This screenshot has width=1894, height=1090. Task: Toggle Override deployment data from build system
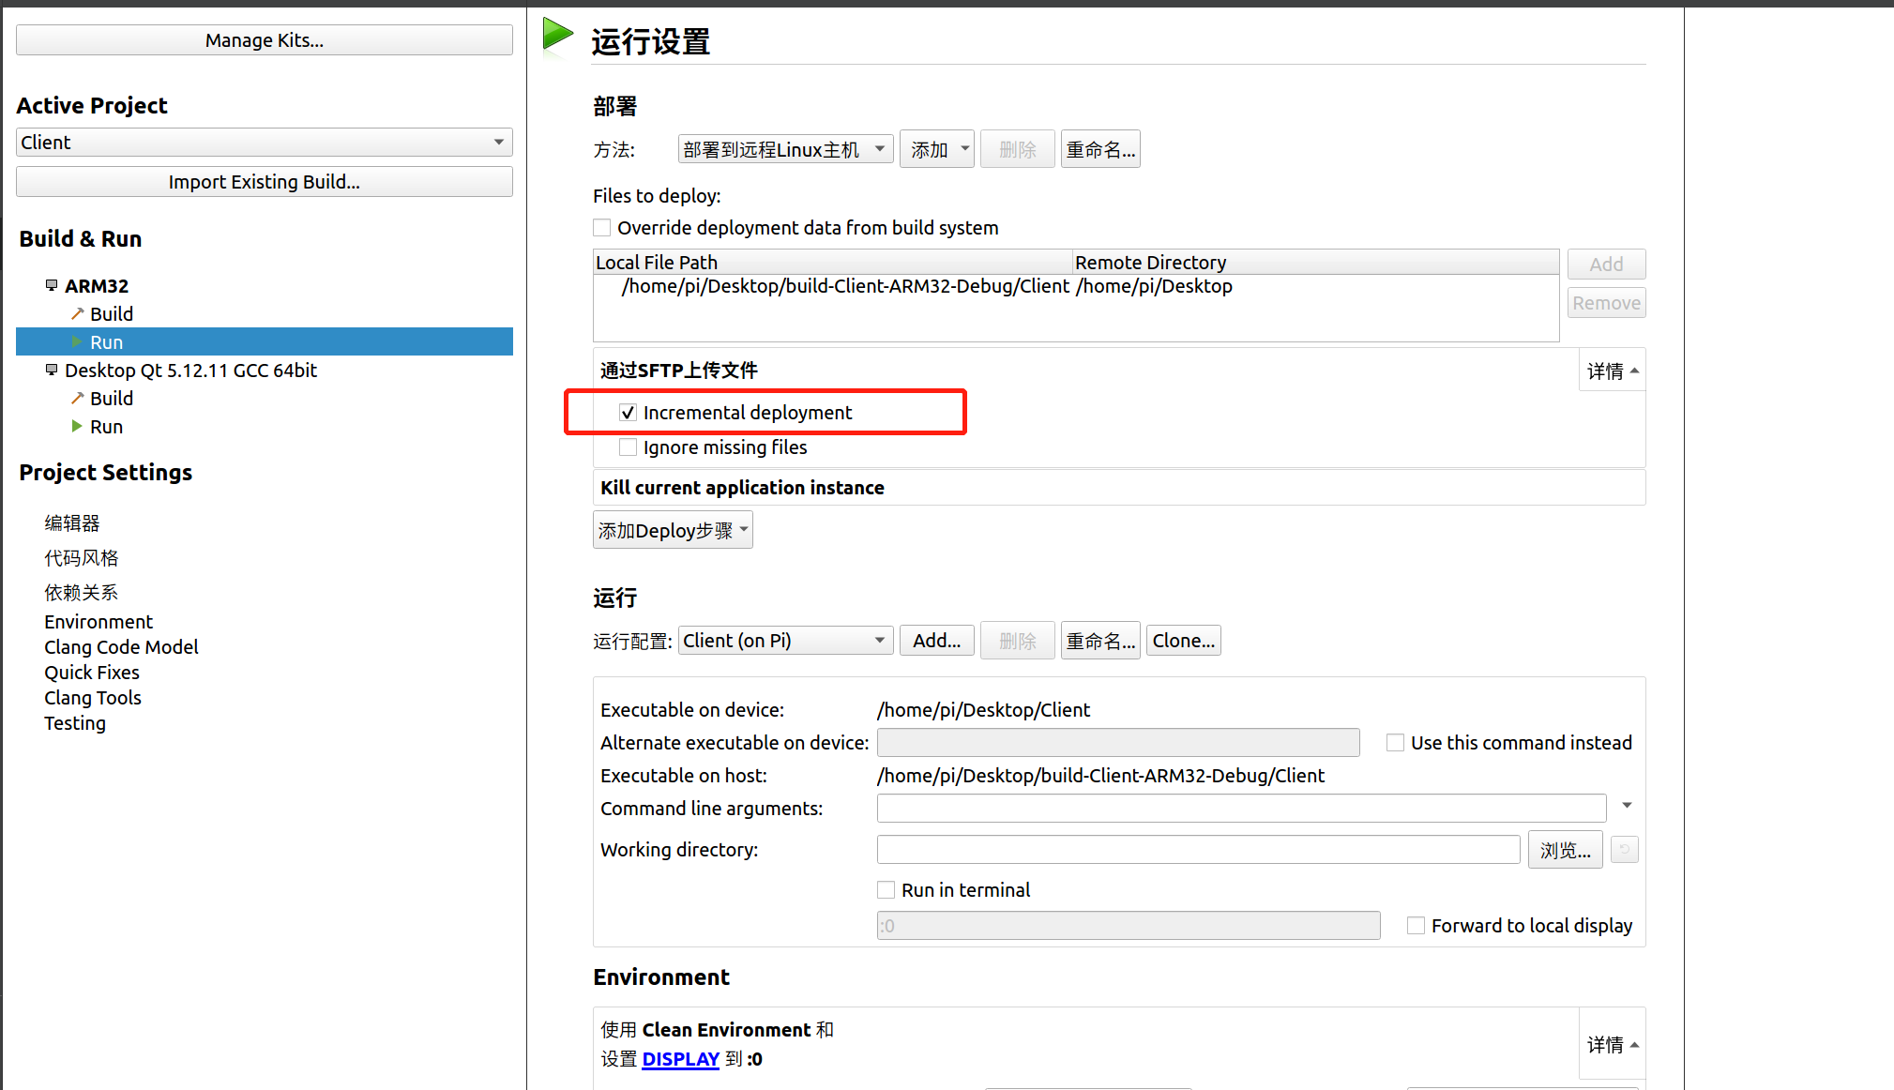tap(602, 228)
